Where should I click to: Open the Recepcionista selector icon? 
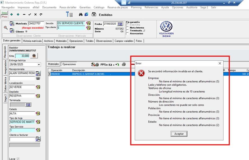coord(38,74)
